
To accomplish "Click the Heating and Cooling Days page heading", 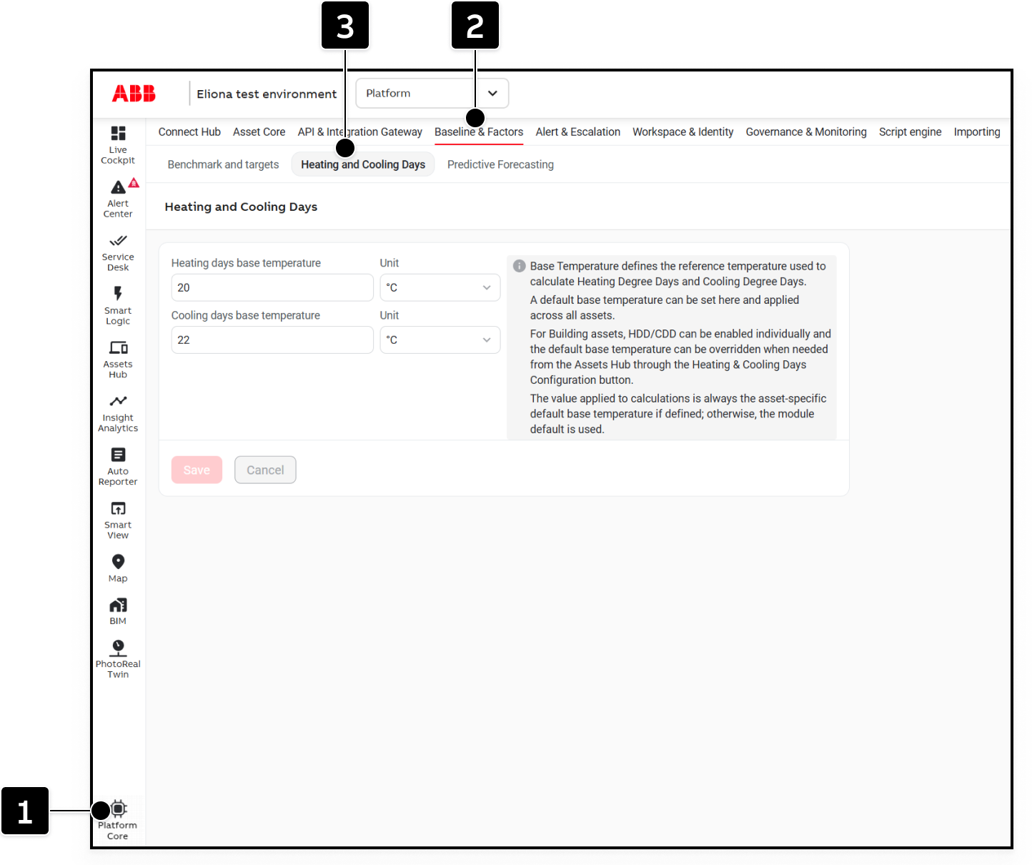I will (241, 207).
